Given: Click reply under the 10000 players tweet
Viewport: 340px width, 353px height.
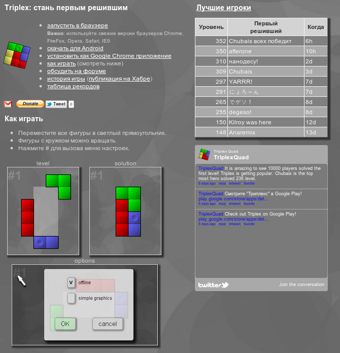Looking at the screenshot, I should pos(222,184).
